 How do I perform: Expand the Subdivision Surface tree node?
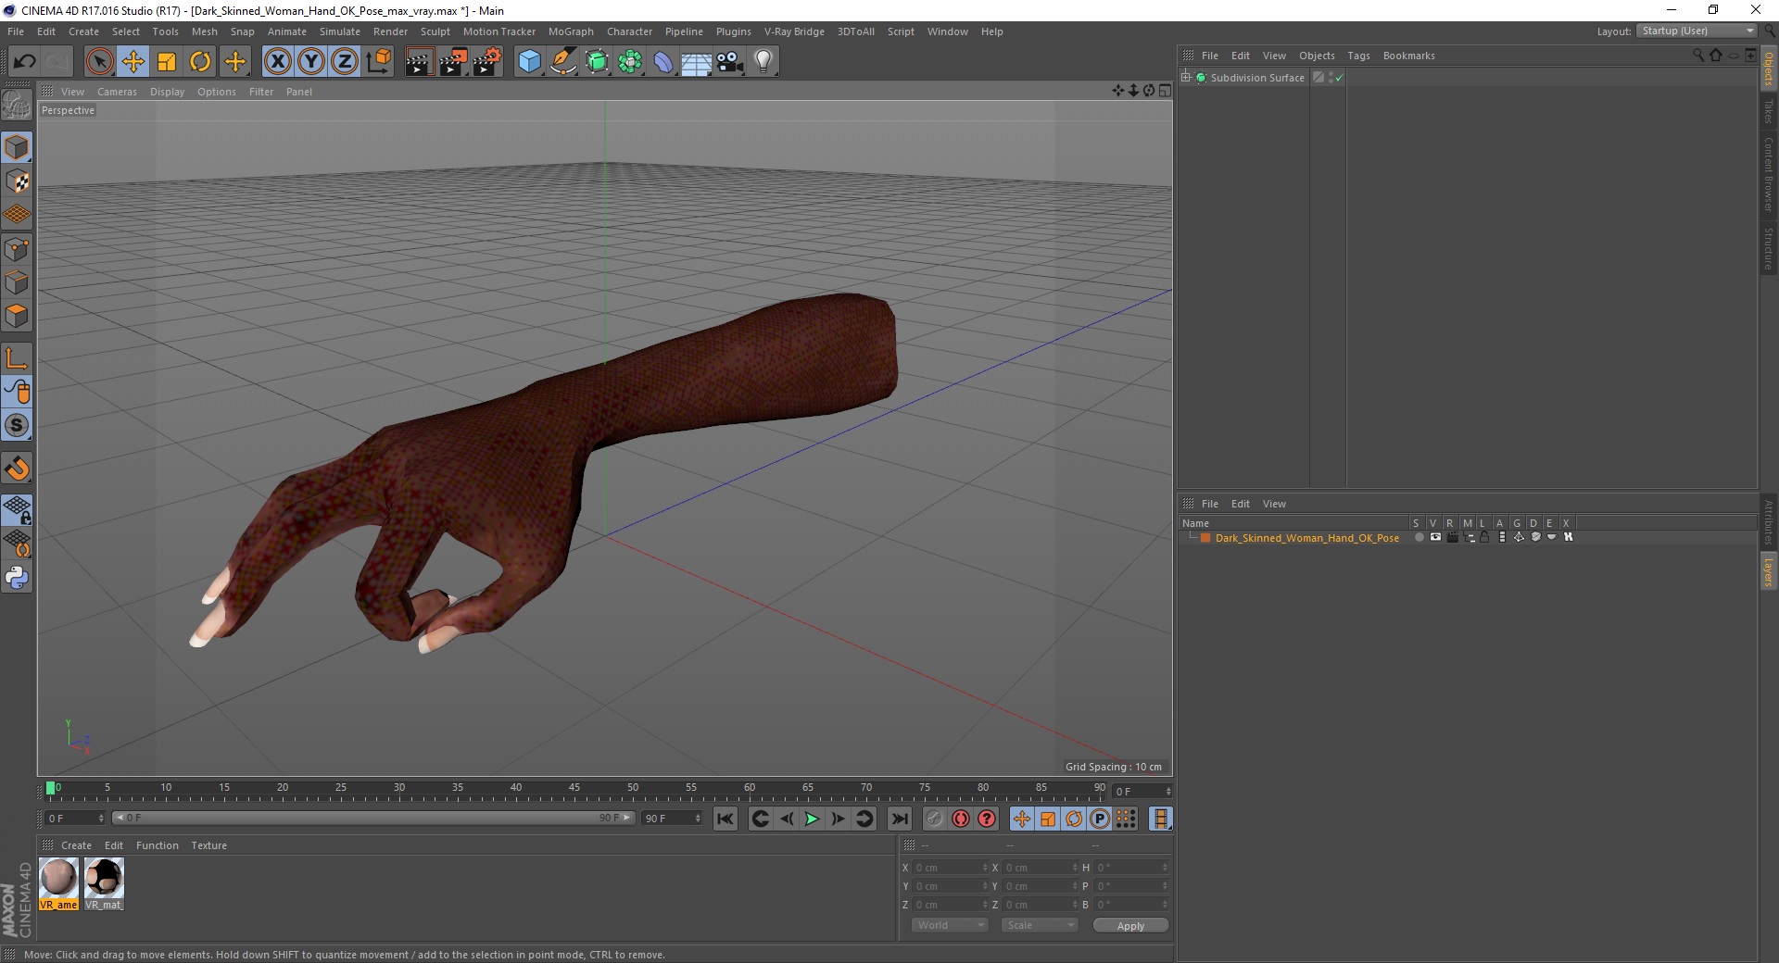[x=1185, y=78]
